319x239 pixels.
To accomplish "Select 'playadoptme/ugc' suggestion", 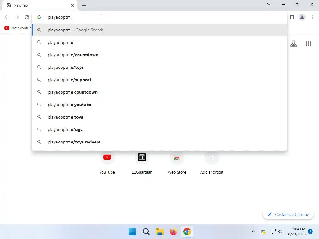I will point(159,129).
